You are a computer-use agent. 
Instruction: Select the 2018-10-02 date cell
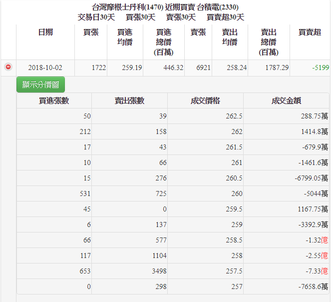45,67
